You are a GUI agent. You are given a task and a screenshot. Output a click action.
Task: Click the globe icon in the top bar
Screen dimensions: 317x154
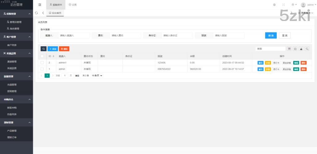coord(274,5)
